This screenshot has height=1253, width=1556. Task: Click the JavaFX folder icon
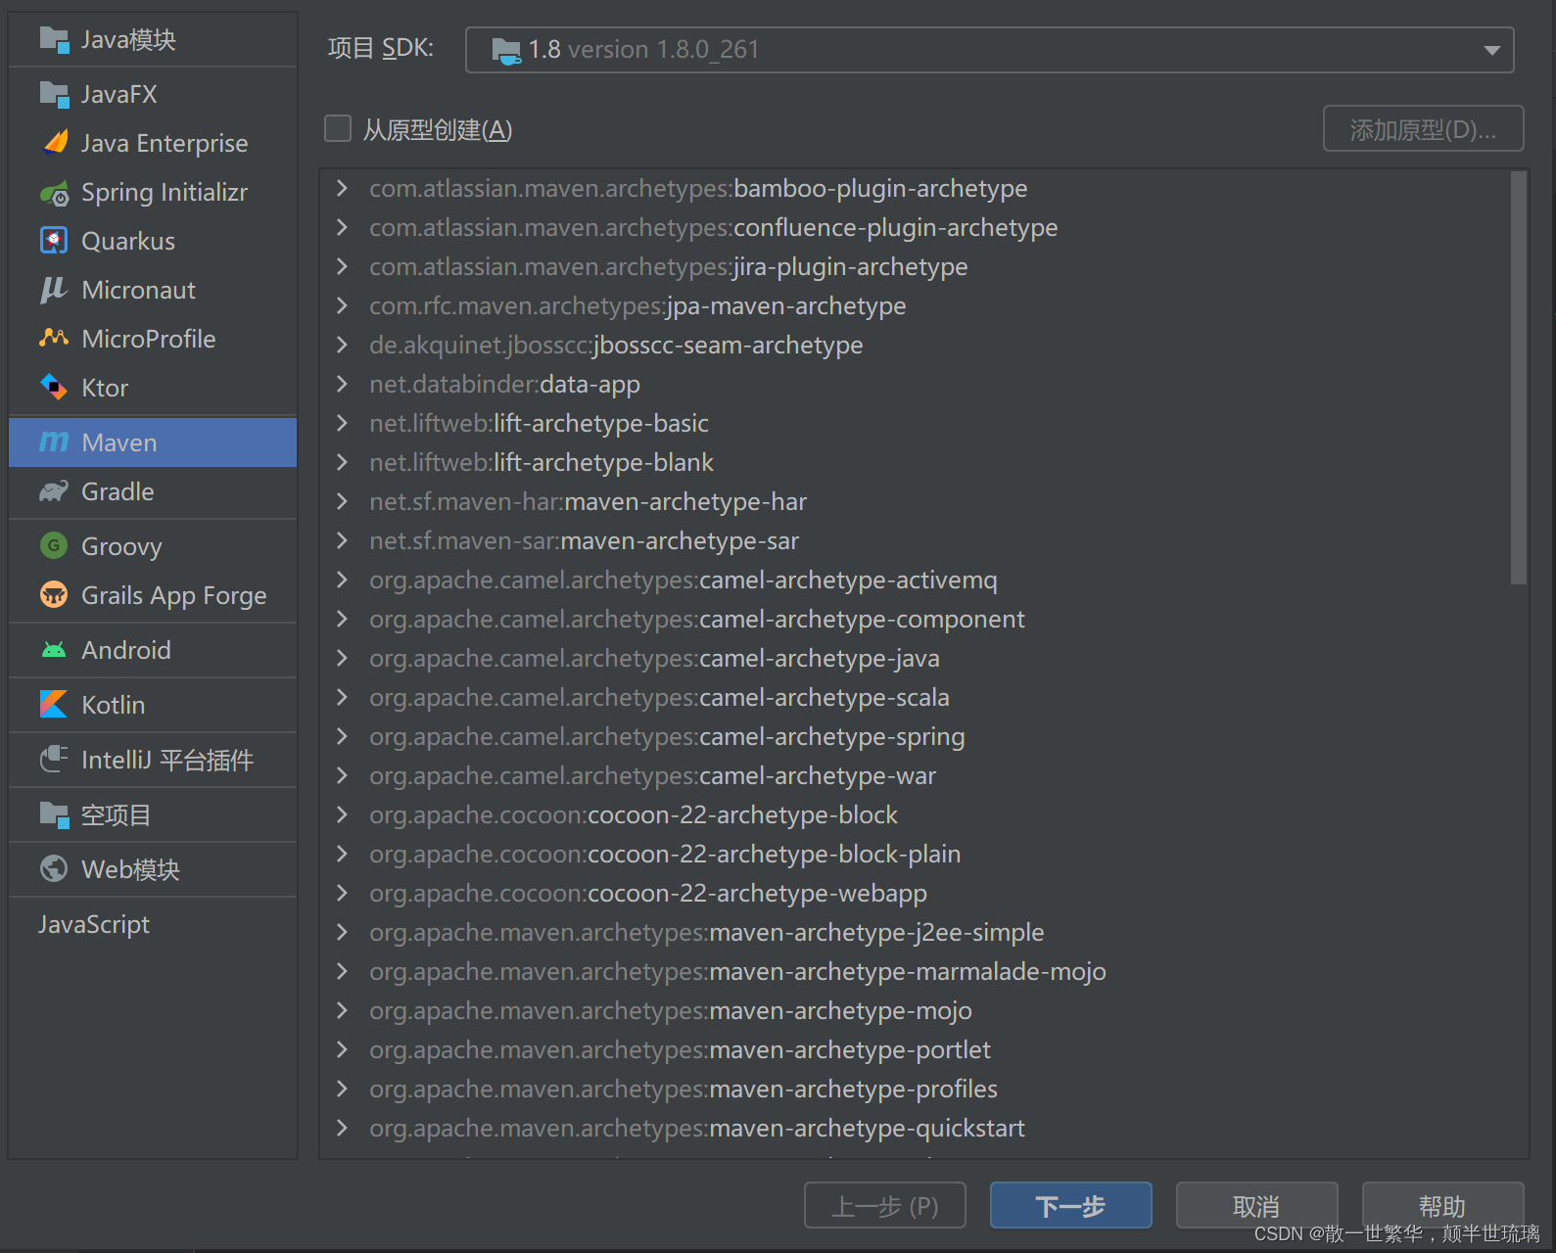[x=54, y=95]
